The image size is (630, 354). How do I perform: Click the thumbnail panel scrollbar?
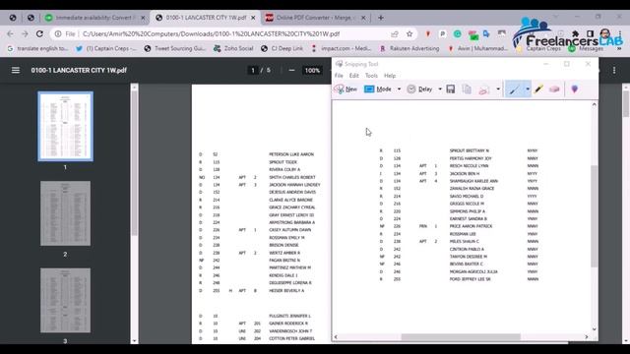134,162
